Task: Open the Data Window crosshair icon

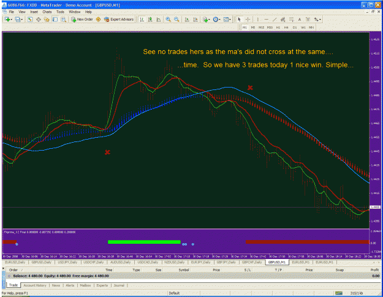Action: [39, 20]
